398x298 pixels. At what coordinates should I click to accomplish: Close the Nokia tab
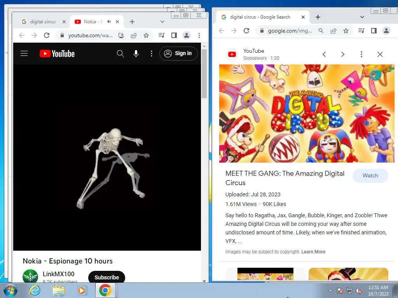(x=117, y=22)
